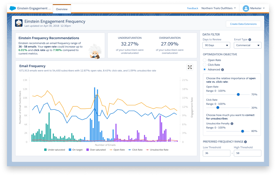Select the Open Rate optimization objective
276x176 pixels.
point(204,60)
